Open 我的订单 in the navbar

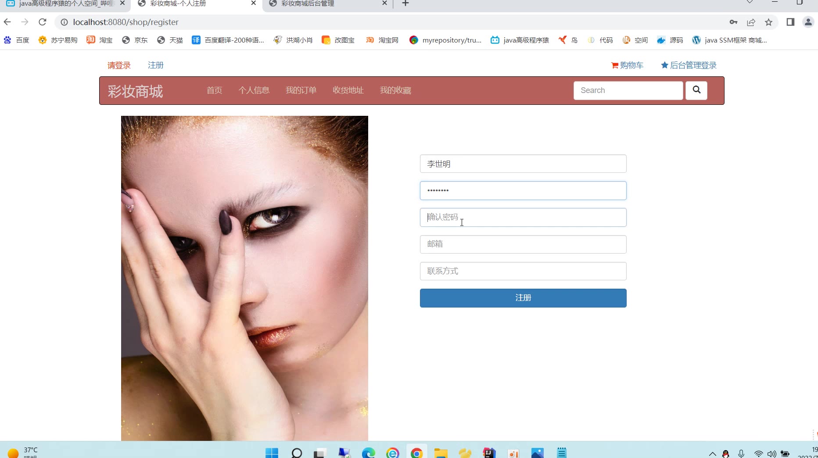point(301,90)
